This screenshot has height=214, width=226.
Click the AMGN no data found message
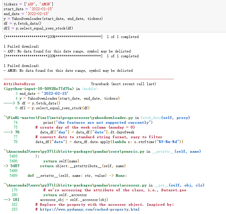[x=68, y=71]
